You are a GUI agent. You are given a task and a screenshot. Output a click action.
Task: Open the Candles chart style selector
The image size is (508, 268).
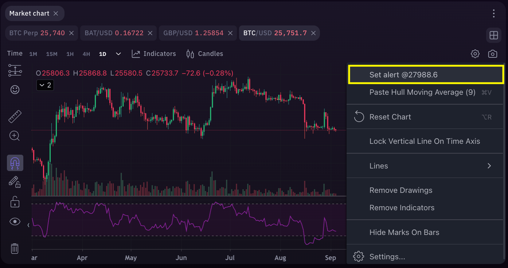[204, 53]
